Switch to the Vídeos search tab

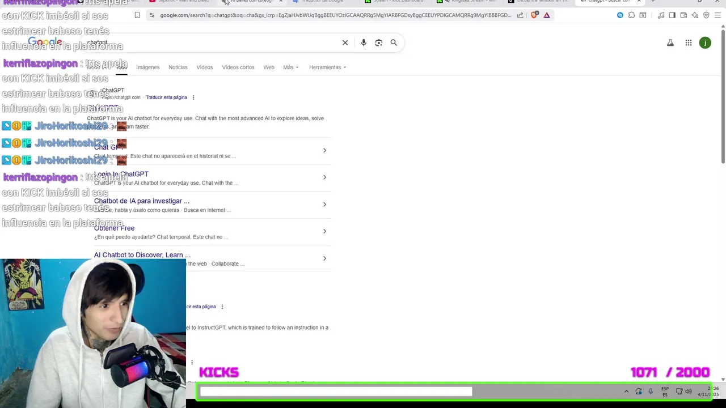pyautogui.click(x=205, y=67)
